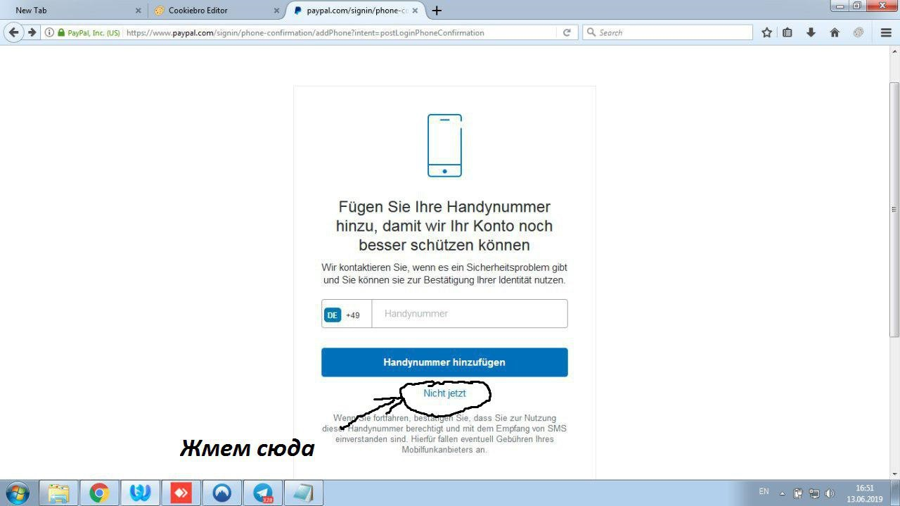The width and height of the screenshot is (900, 506).
Task: Click the Handynummer hinzufügen button
Action: pyautogui.click(x=444, y=362)
